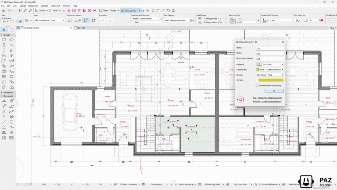Open the Document menu
The image size is (337, 190).
tap(33, 6)
